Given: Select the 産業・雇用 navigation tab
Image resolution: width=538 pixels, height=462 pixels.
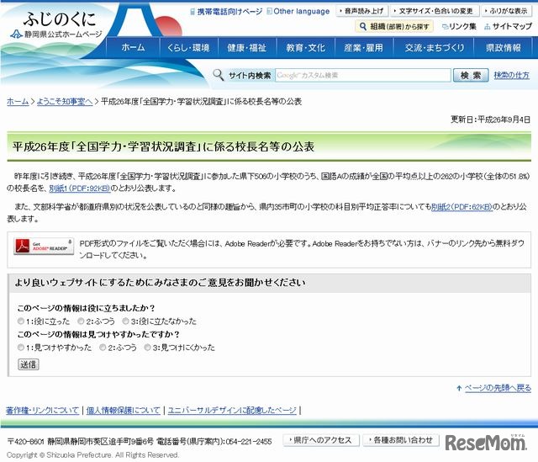Looking at the screenshot, I should (364, 47).
